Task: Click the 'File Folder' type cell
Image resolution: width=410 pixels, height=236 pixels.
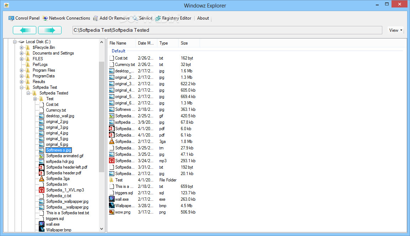Action: 168,180
